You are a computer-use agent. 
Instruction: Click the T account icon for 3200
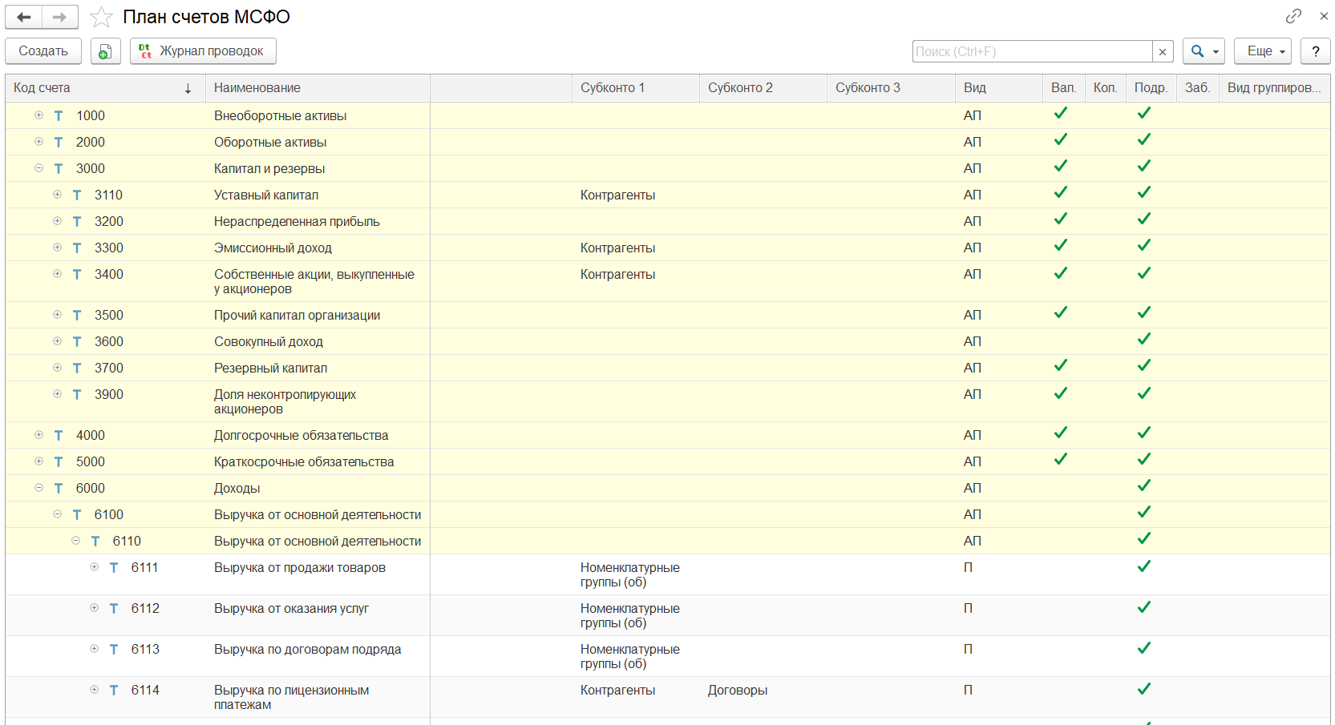pos(77,222)
